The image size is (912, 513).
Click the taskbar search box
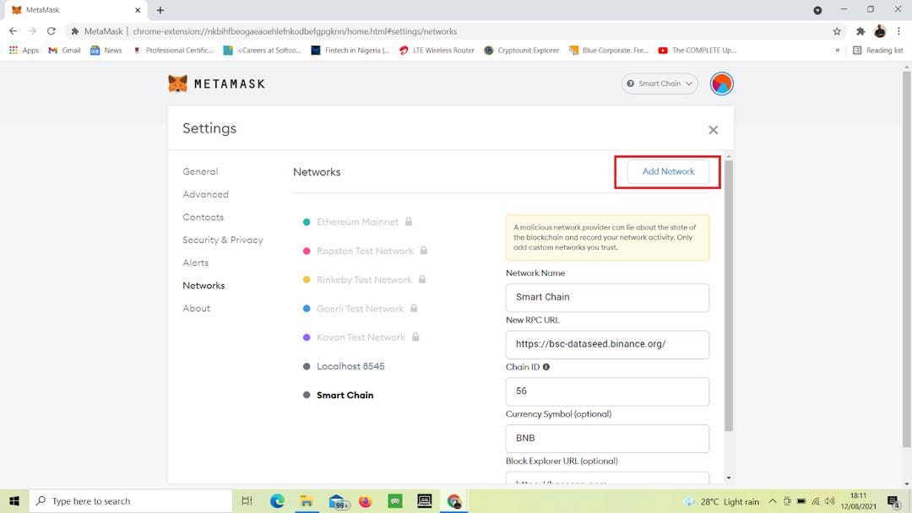pos(131,501)
